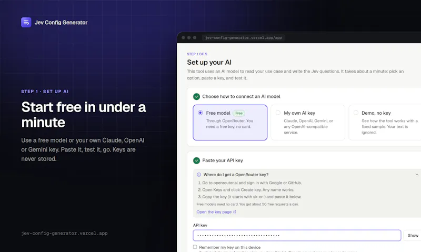Select the My own AI key radio option
Viewport: 421px width, 252px height.
click(278, 113)
